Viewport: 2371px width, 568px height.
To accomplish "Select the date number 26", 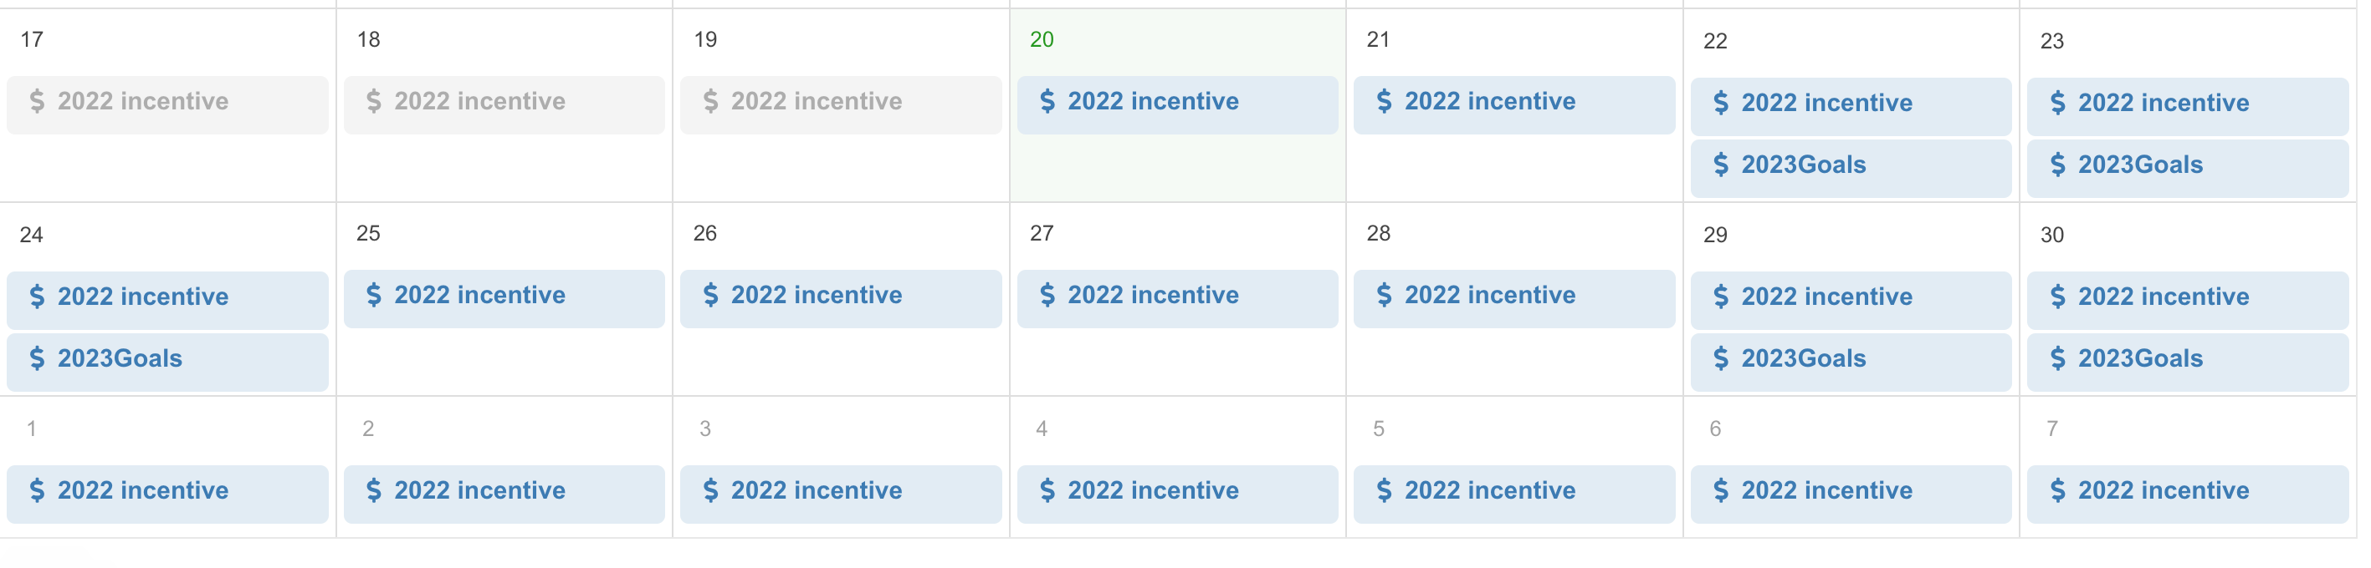I will [x=705, y=233].
